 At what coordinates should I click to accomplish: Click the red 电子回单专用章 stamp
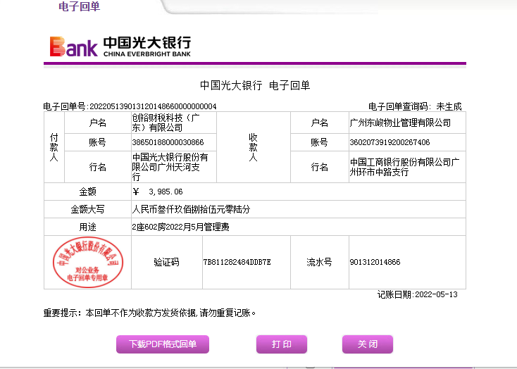coord(87,262)
